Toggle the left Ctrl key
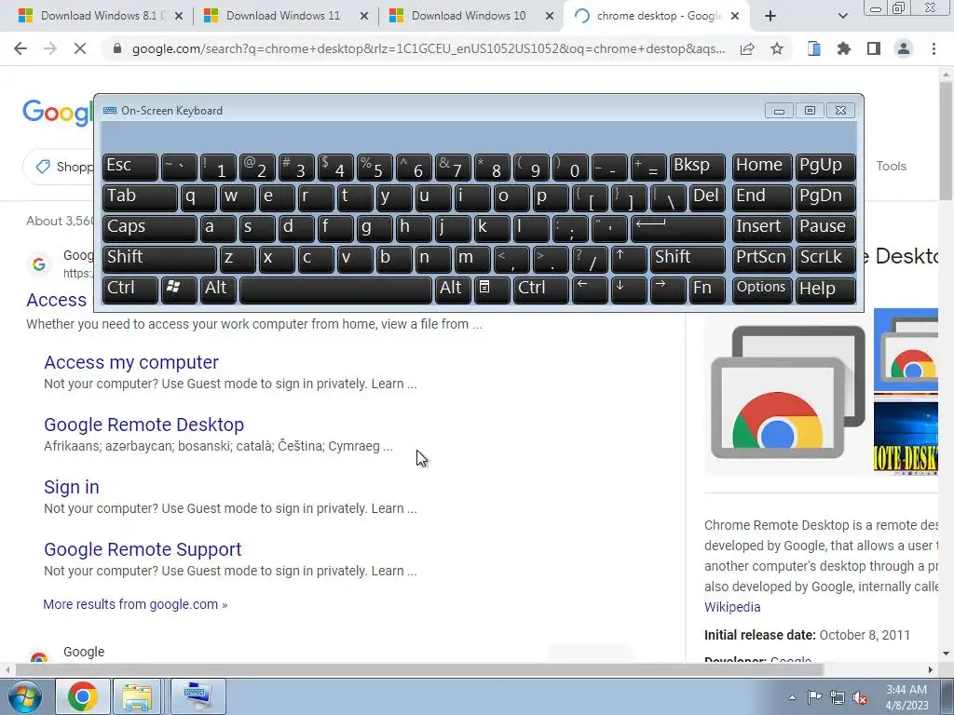954x715 pixels. pos(130,290)
